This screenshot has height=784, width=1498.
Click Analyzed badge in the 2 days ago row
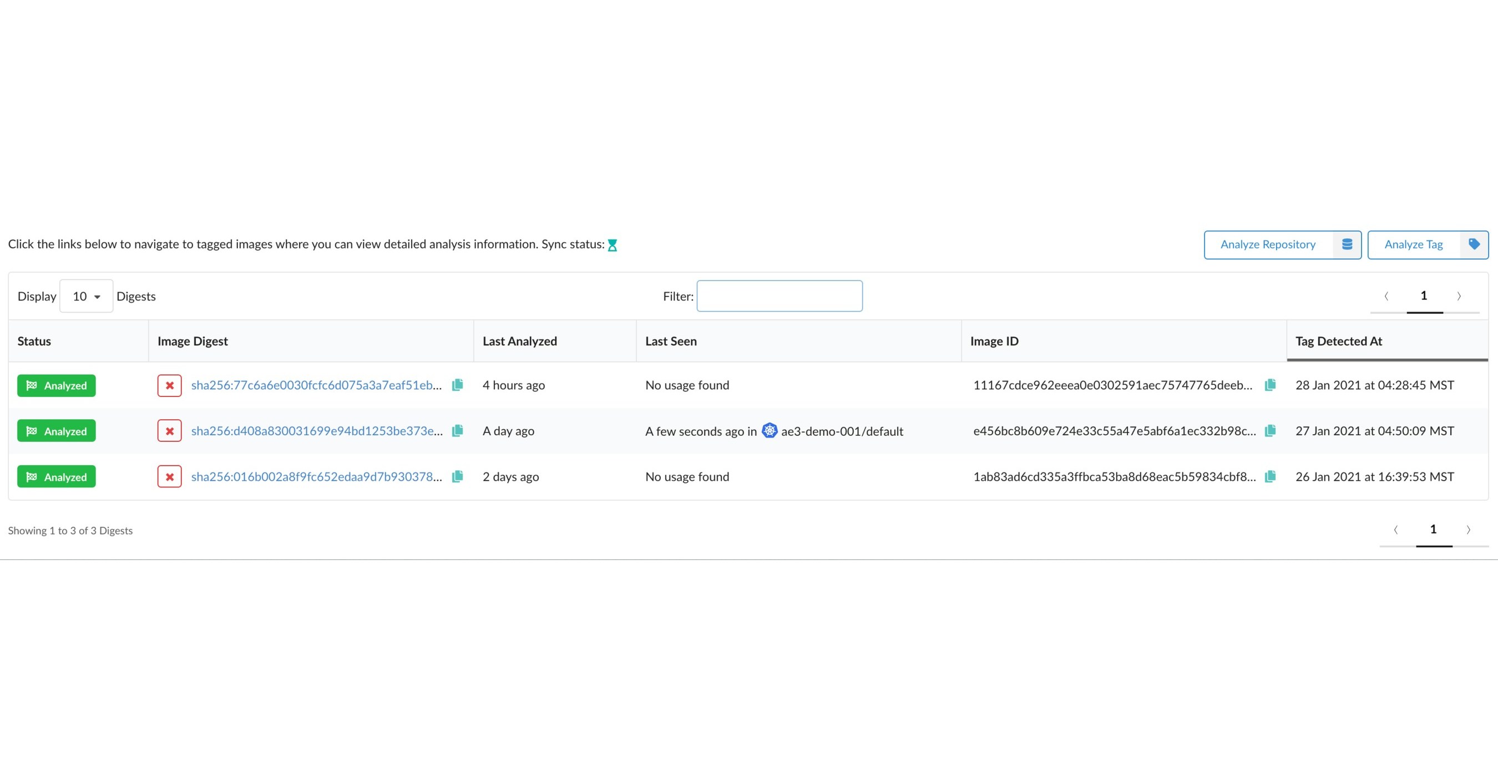tap(57, 477)
